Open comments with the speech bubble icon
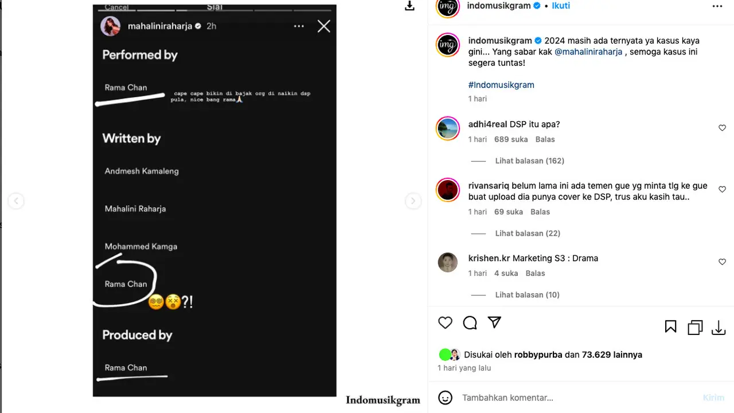Viewport: 734px width, 413px height. tap(470, 322)
